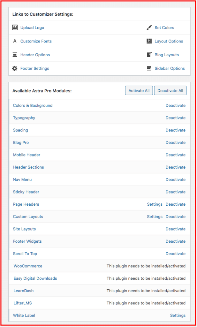Screen dimensions: 197x327
Task: Click the Mobile Header module name
Action: coord(27,155)
